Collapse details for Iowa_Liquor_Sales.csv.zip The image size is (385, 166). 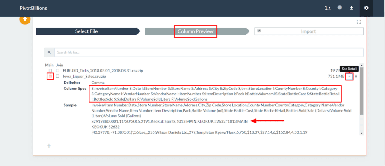349,77
